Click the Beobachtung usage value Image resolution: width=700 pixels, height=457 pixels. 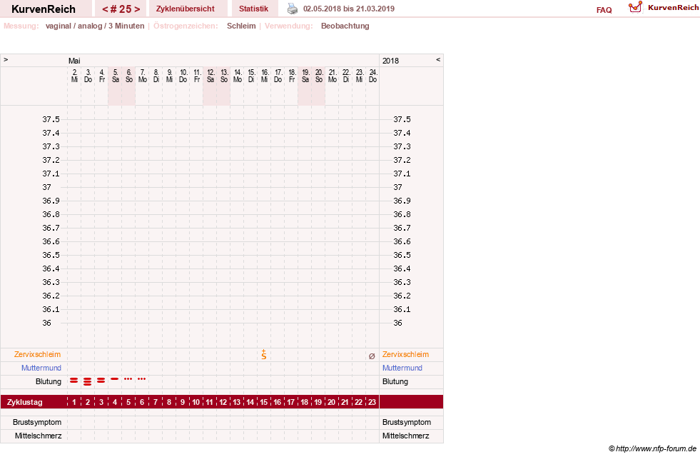(345, 26)
